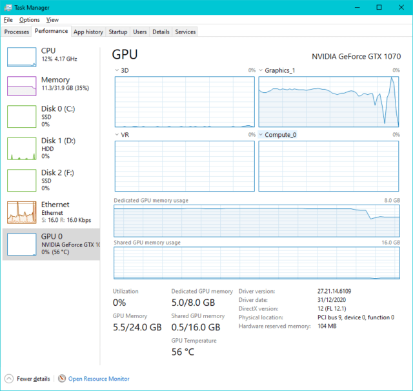Select the Ethernet activity graph thumbnail
Screen dimensions: 413x391
(21, 212)
